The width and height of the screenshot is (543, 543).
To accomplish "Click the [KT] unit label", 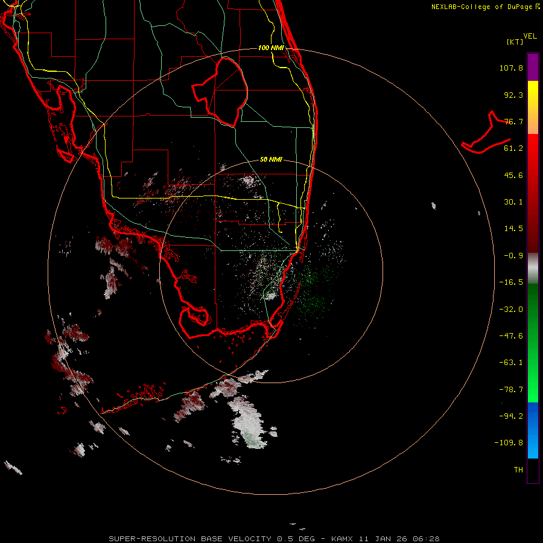I will click(515, 42).
